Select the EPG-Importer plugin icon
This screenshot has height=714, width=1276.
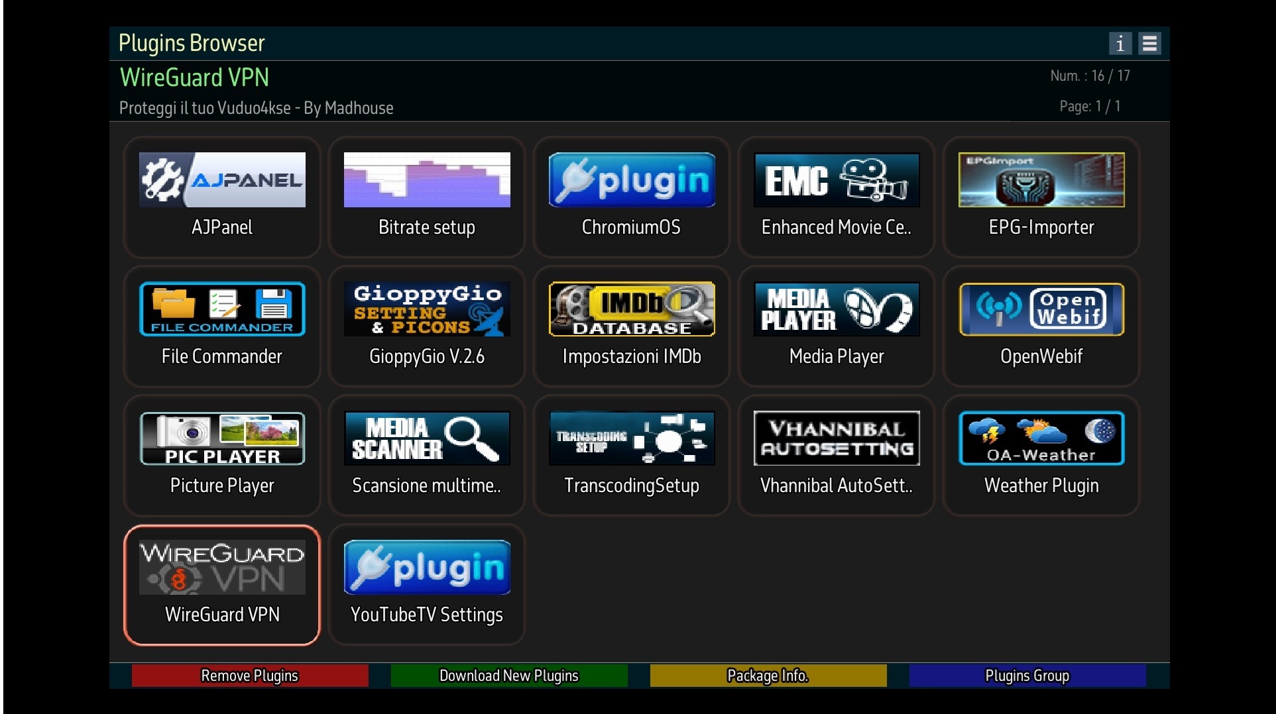tap(1041, 180)
